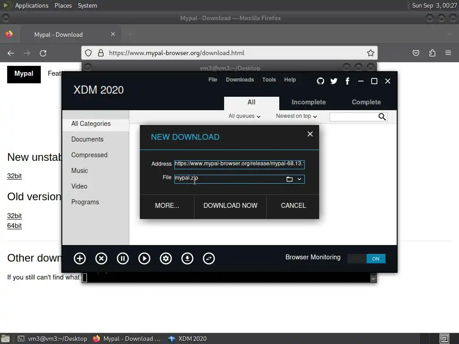Open the Tools menu in XDM

click(x=269, y=80)
